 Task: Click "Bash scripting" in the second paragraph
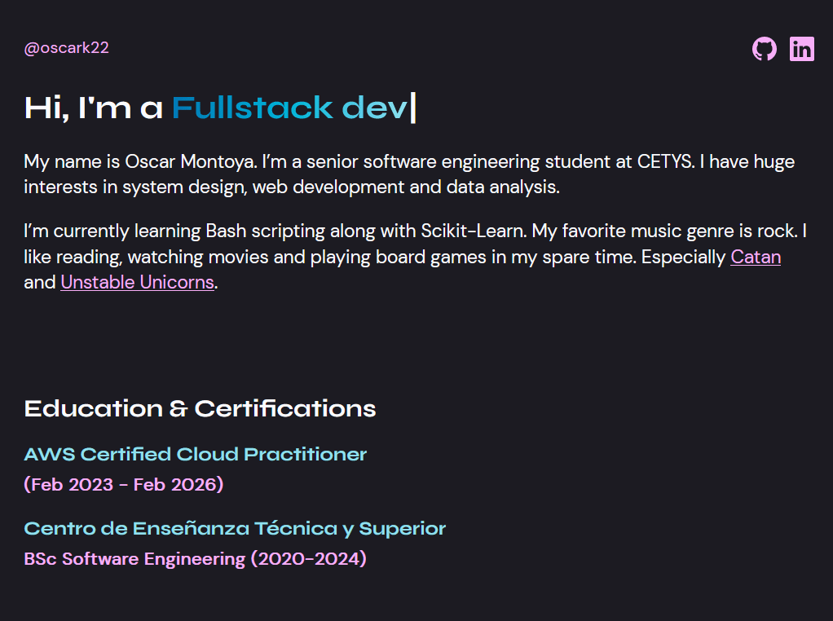267,231
